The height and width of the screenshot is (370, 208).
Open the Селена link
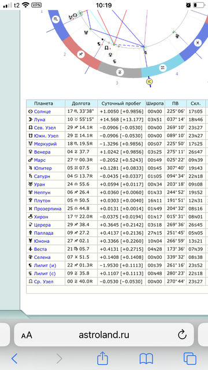pyautogui.click(x=42, y=257)
